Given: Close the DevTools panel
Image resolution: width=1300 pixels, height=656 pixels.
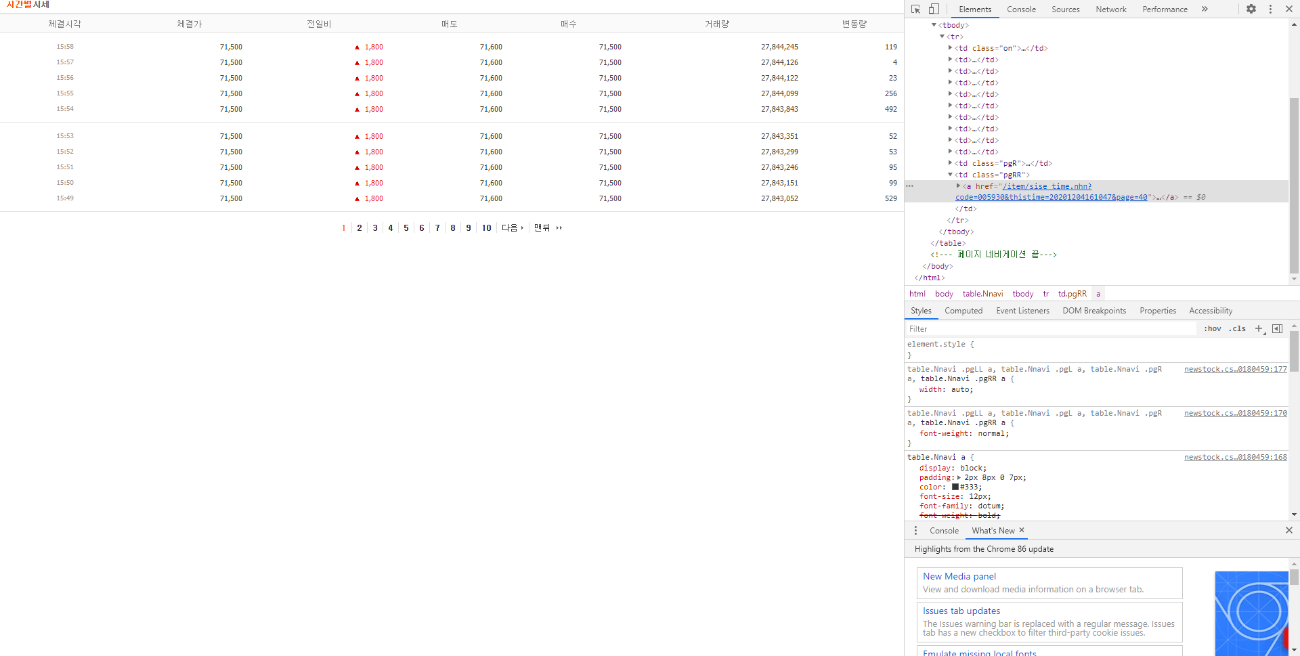Looking at the screenshot, I should point(1288,9).
